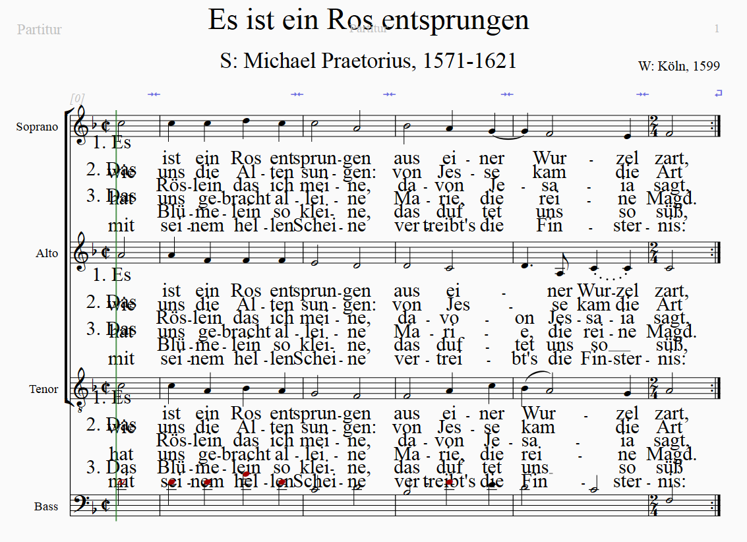Click the blue marker above the barline before Soprano 'Wur'

507,94
